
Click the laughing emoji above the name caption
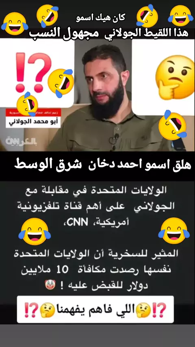[x=28, y=104]
